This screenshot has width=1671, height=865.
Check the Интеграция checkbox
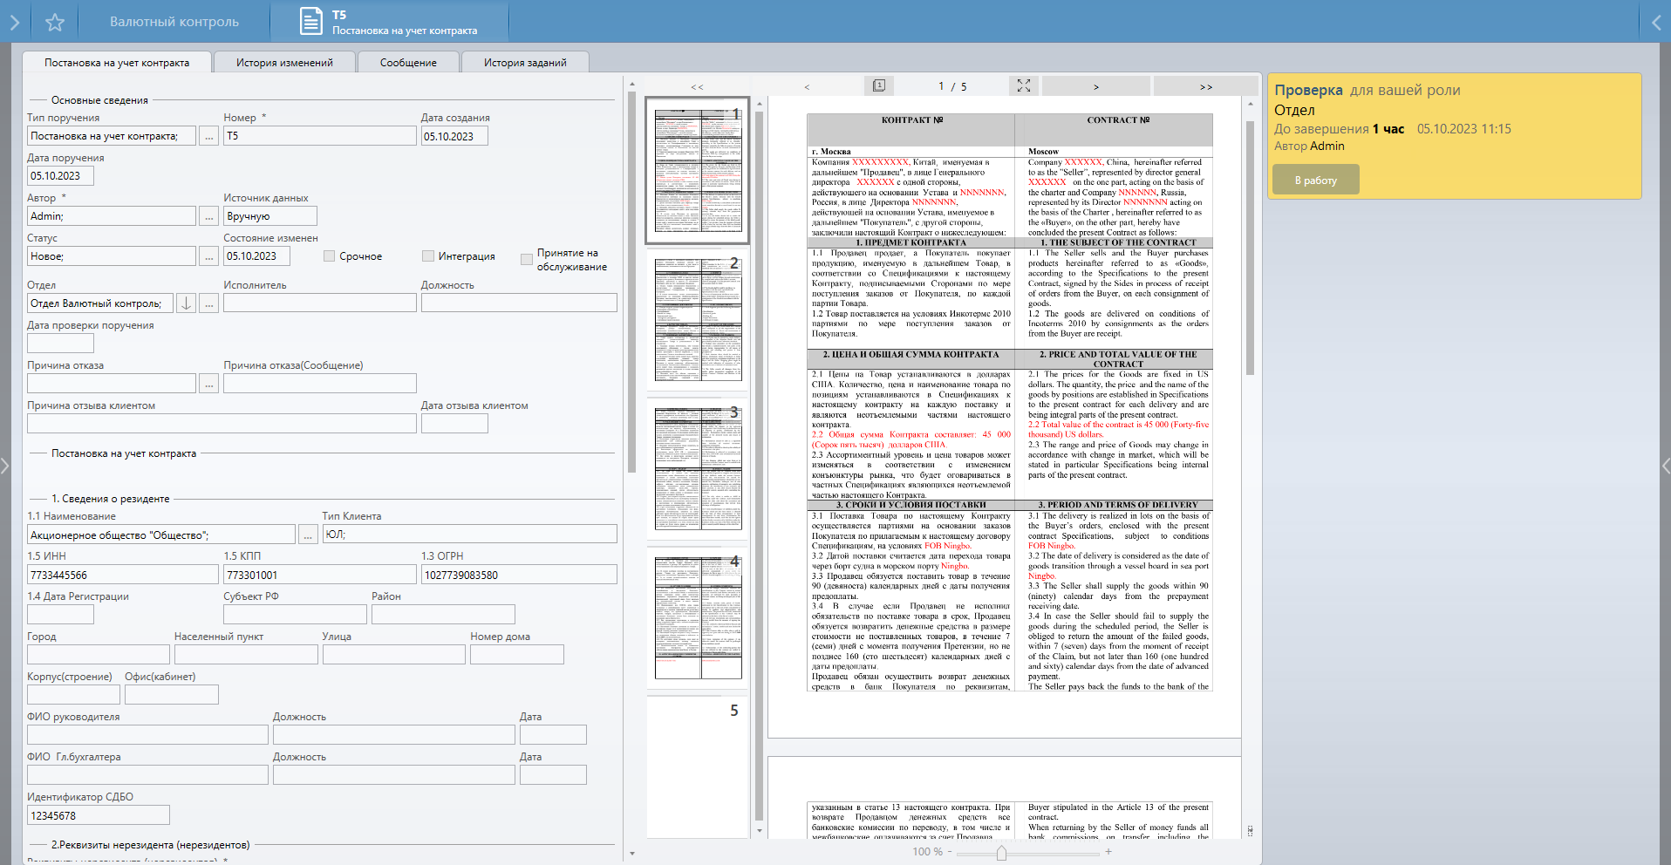tap(428, 256)
